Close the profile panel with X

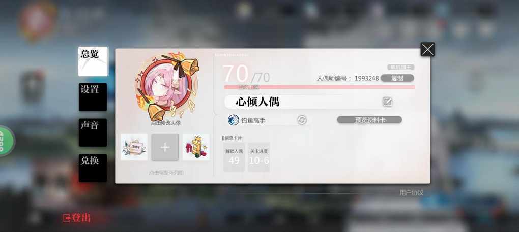click(427, 50)
